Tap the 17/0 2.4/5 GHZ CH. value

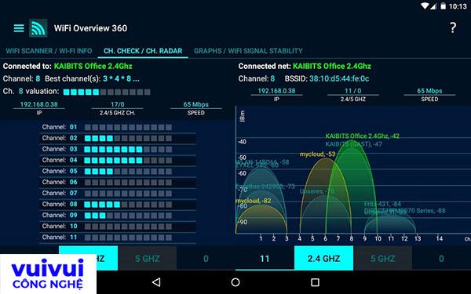tap(118, 104)
